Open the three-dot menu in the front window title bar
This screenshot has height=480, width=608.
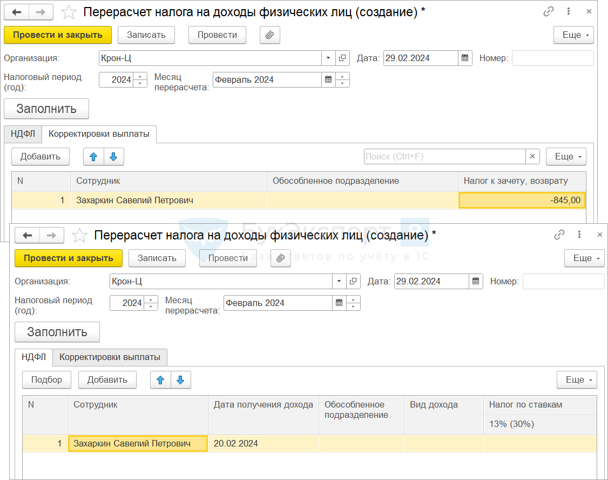(579, 235)
